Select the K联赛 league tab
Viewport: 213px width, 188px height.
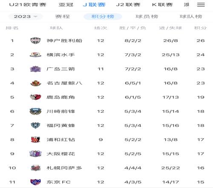[162, 5]
